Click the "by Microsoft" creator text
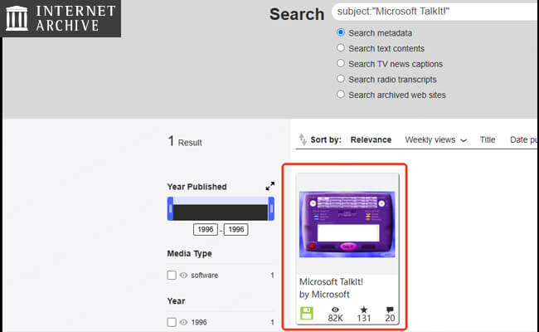539x332 pixels. tap(324, 295)
